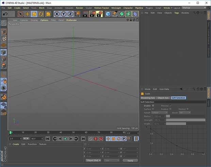
Task: Open the Mode menu in Attribute Manager
Action: pyautogui.click(x=147, y=89)
